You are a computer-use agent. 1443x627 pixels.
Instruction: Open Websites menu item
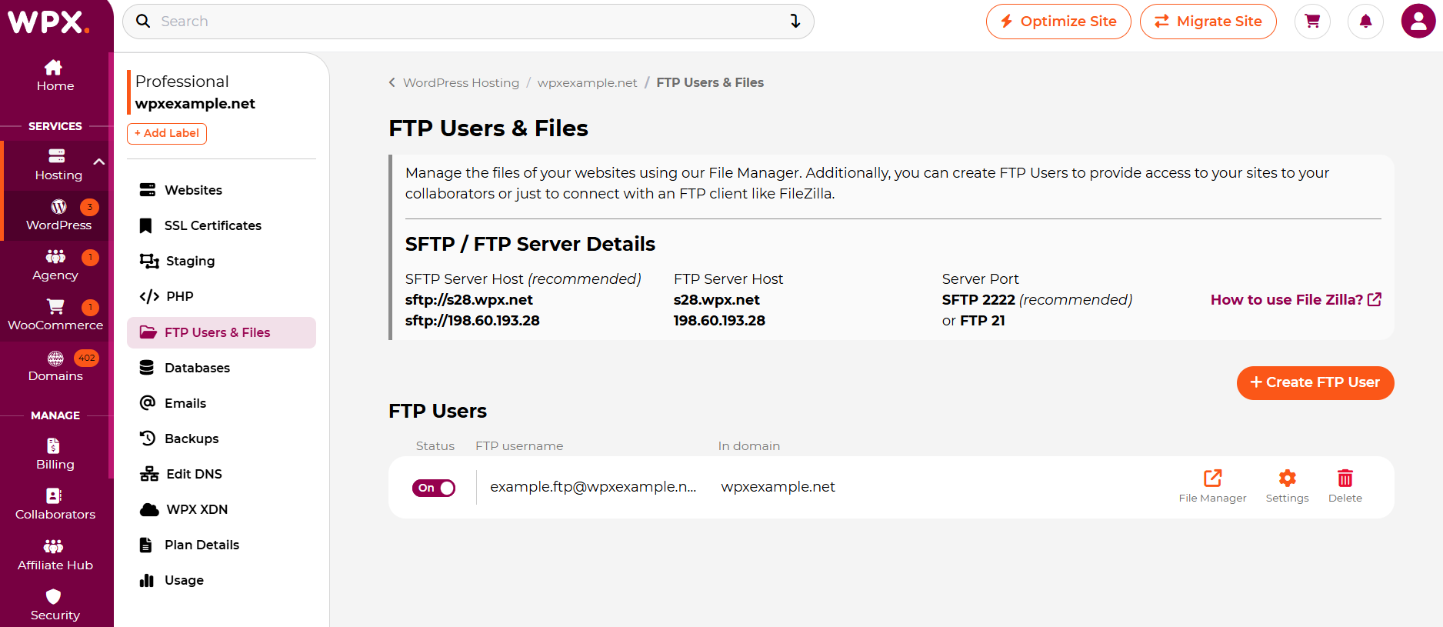pos(222,190)
